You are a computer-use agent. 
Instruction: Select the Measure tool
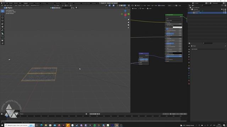pos(2,34)
